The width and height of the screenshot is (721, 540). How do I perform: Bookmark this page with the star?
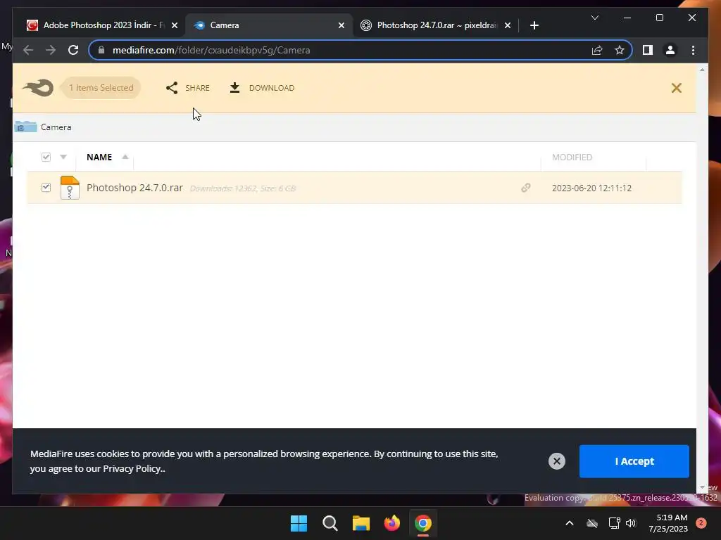coord(620,50)
